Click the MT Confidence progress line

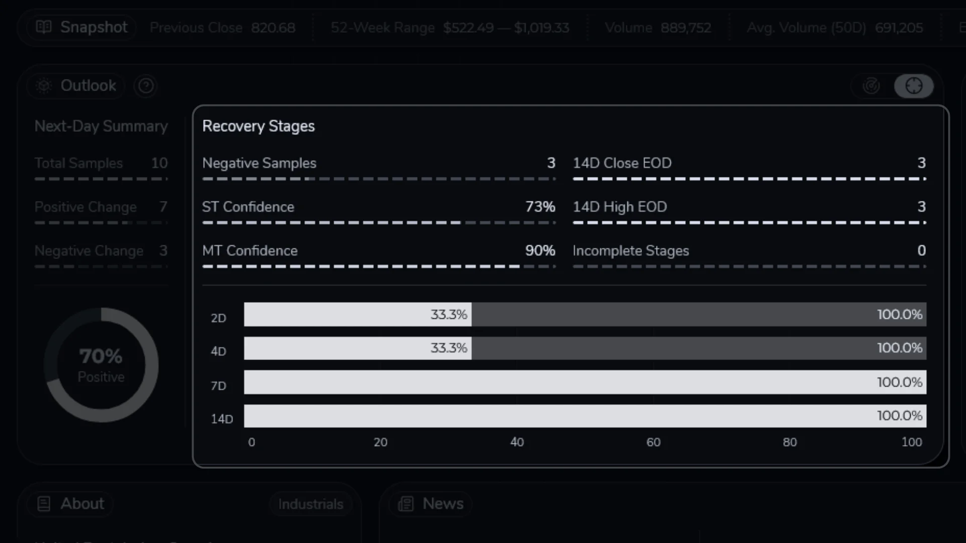tap(378, 266)
